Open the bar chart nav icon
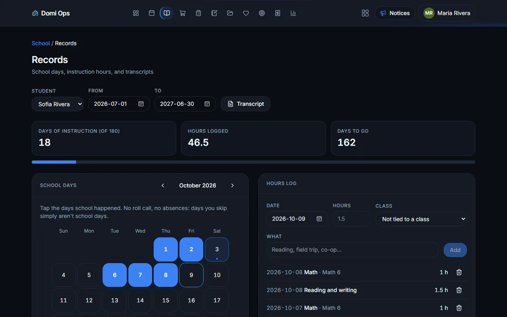The height and width of the screenshot is (317, 507). coord(294,13)
